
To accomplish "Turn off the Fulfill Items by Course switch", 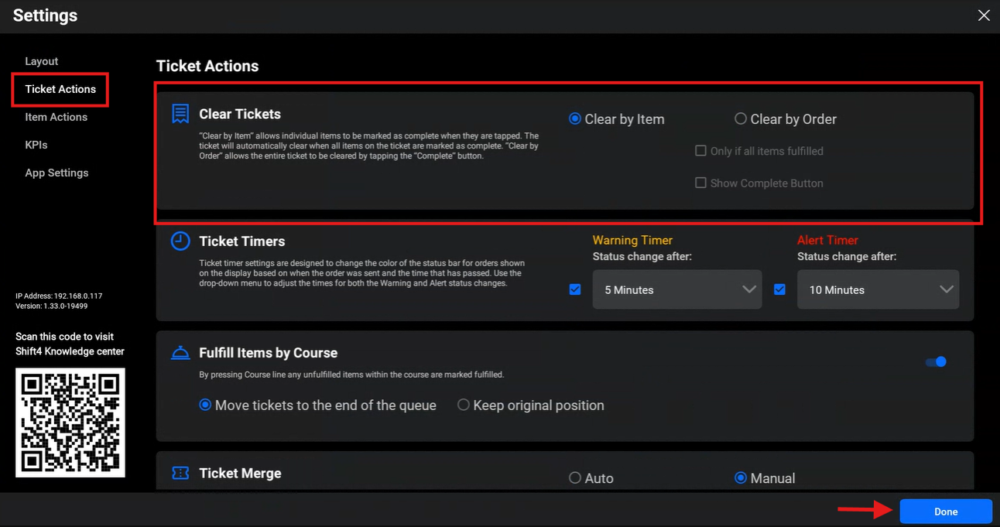I will pos(937,361).
